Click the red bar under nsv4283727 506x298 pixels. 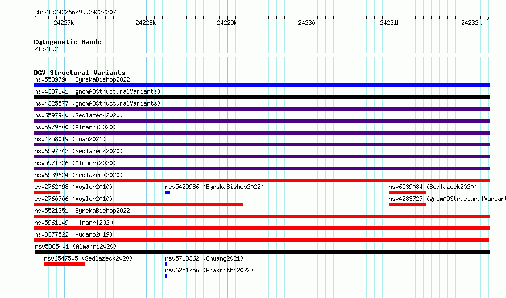[x=407, y=204]
